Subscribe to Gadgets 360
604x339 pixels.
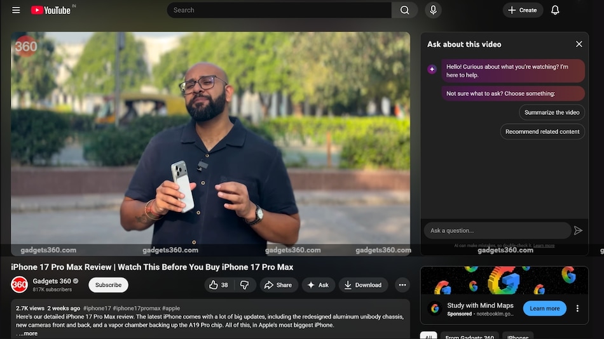pos(108,285)
